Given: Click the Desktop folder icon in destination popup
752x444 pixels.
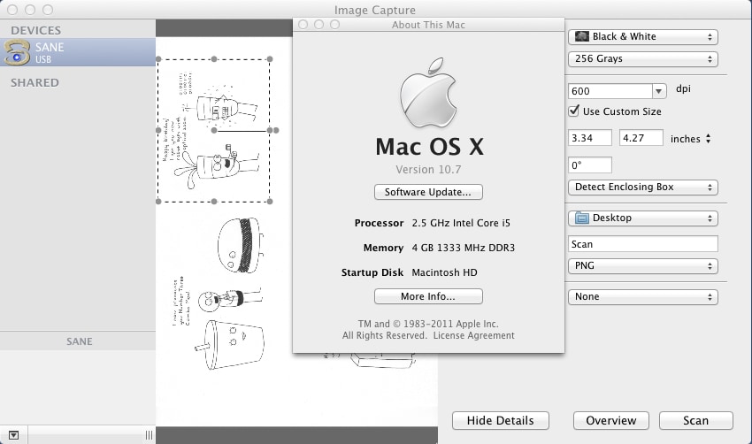Looking at the screenshot, I should point(582,218).
